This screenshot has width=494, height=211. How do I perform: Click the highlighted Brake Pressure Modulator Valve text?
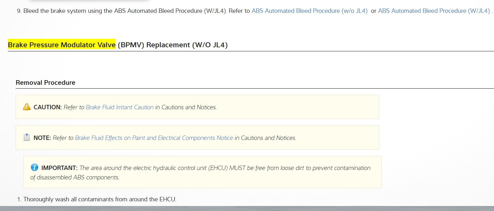click(x=62, y=45)
